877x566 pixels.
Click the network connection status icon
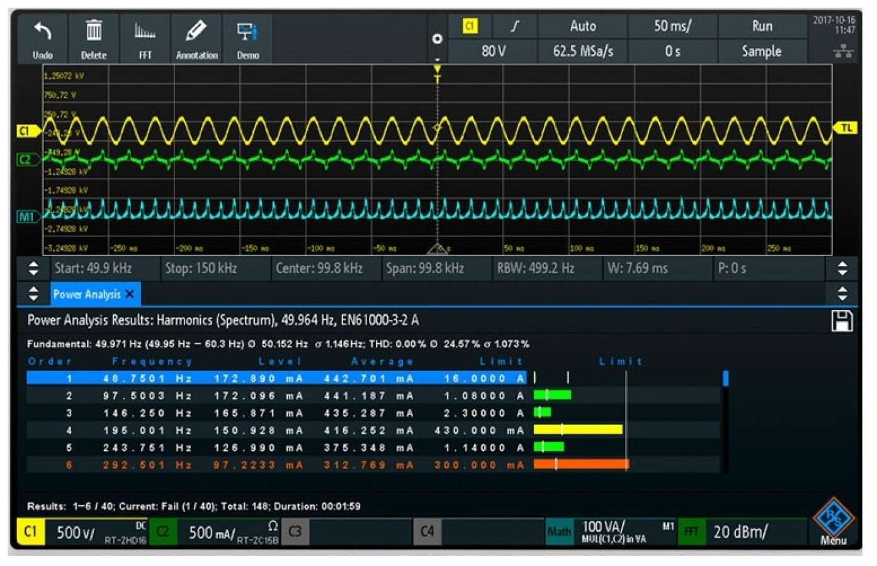click(843, 52)
